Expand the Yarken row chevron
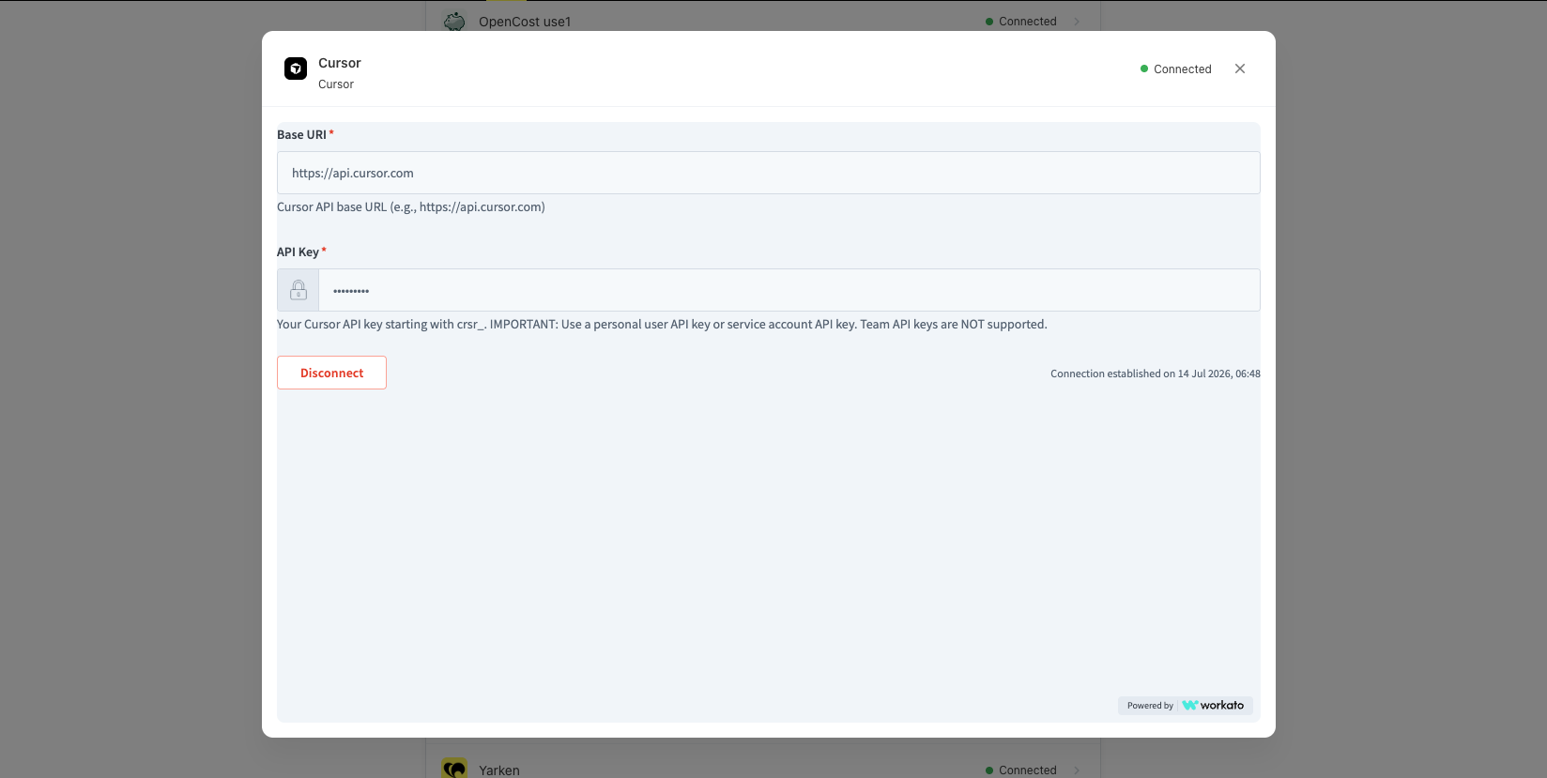This screenshot has width=1547, height=778. (1077, 770)
